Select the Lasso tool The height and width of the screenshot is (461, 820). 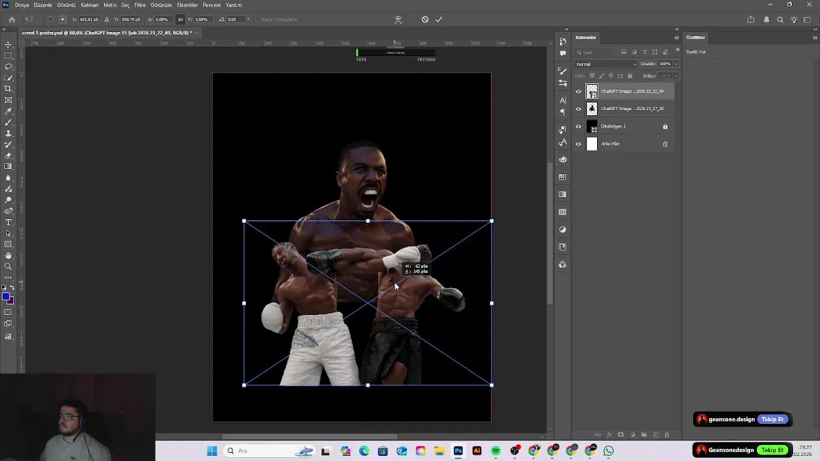pos(8,67)
